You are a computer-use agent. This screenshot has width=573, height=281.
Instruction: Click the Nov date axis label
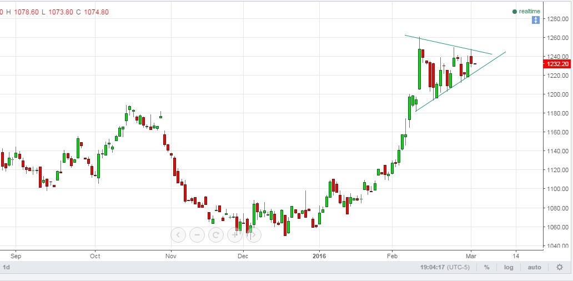click(x=170, y=256)
